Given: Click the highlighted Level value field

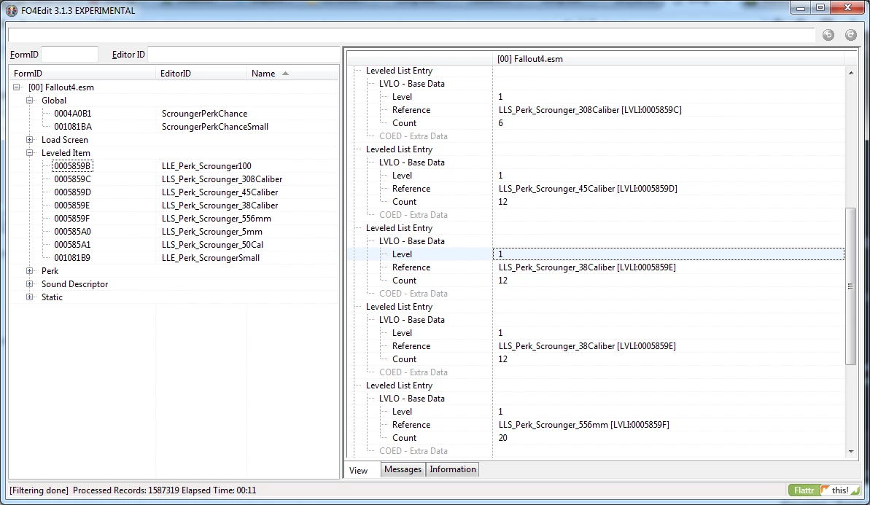Looking at the screenshot, I should [669, 254].
